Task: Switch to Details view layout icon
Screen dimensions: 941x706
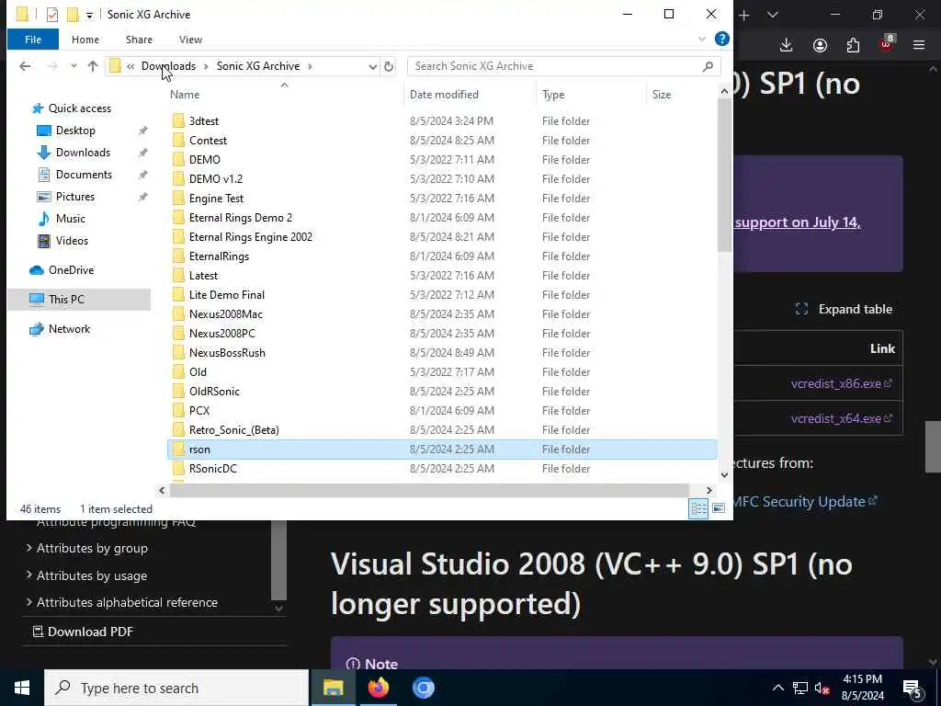Action: [x=698, y=509]
